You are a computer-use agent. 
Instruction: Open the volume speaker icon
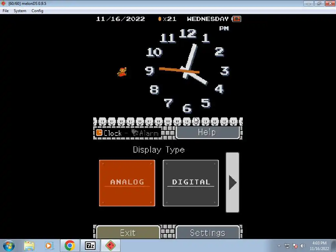[303, 246]
